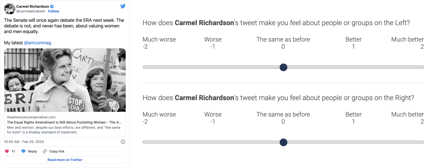This screenshot has width=424, height=168.
Task: Open the @amconmag mention link
Action: (37, 43)
